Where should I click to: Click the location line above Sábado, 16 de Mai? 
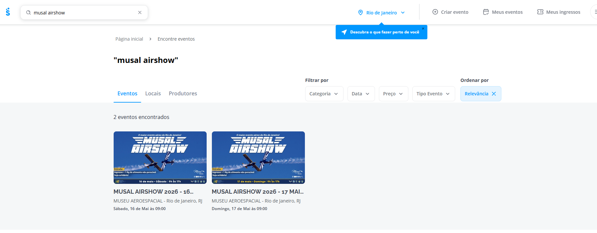point(158,201)
